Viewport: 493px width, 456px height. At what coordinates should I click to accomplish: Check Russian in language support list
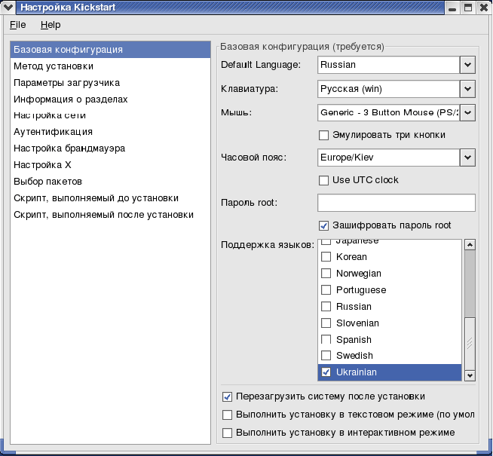tap(326, 307)
